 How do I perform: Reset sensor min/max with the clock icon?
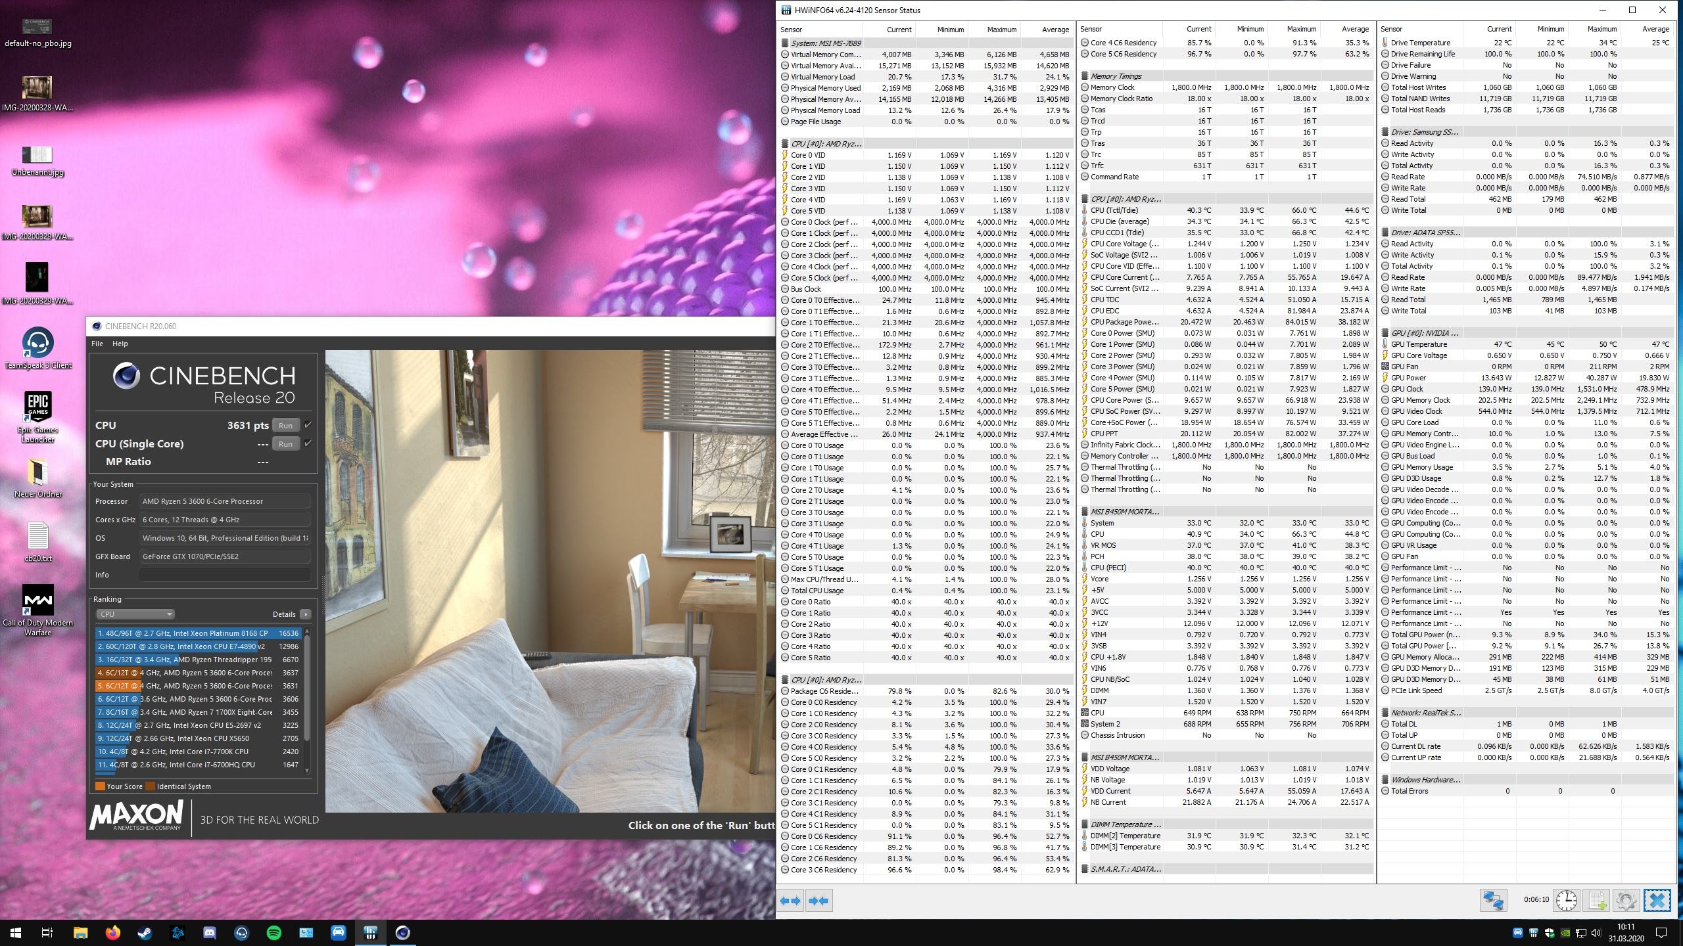tap(1567, 900)
